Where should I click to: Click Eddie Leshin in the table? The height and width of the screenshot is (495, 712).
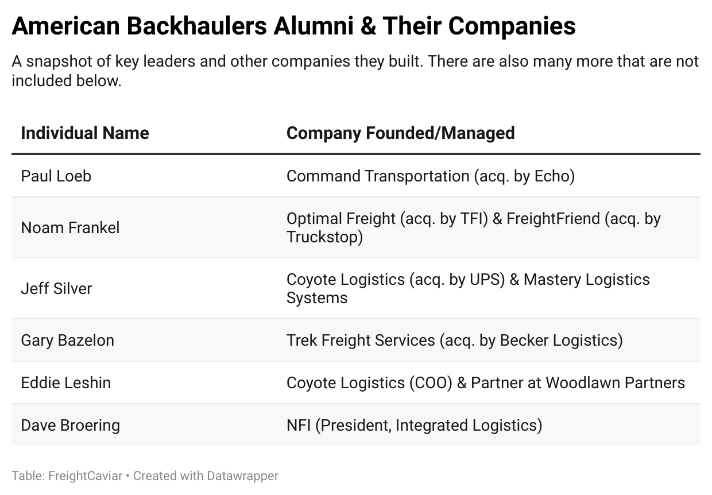tap(66, 382)
